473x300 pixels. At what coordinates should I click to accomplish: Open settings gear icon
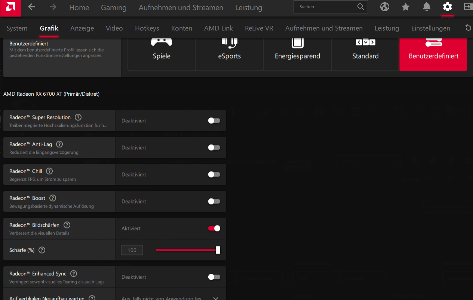click(448, 7)
